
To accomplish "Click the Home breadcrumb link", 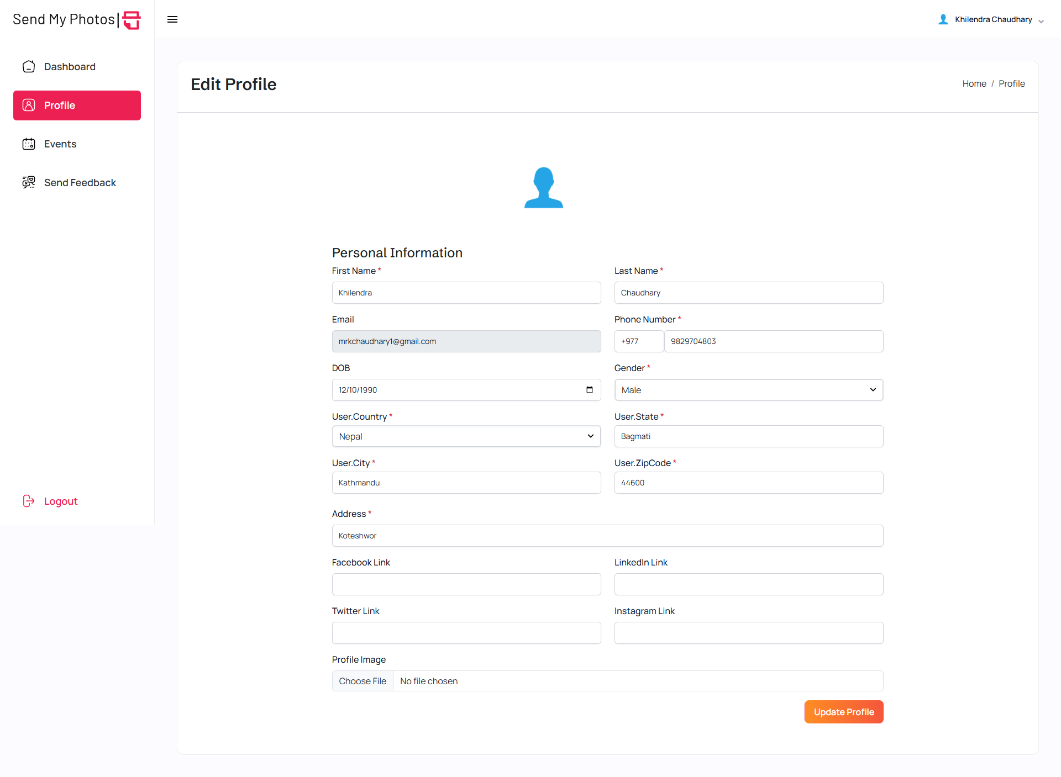I will pyautogui.click(x=974, y=83).
